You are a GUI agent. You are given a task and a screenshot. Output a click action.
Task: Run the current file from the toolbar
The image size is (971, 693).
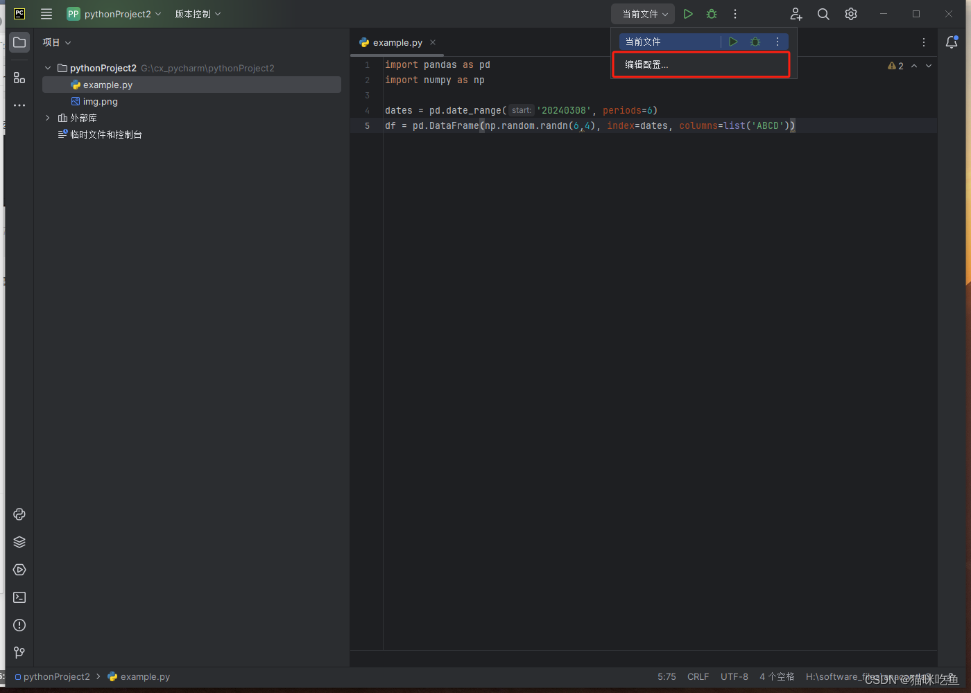(688, 14)
